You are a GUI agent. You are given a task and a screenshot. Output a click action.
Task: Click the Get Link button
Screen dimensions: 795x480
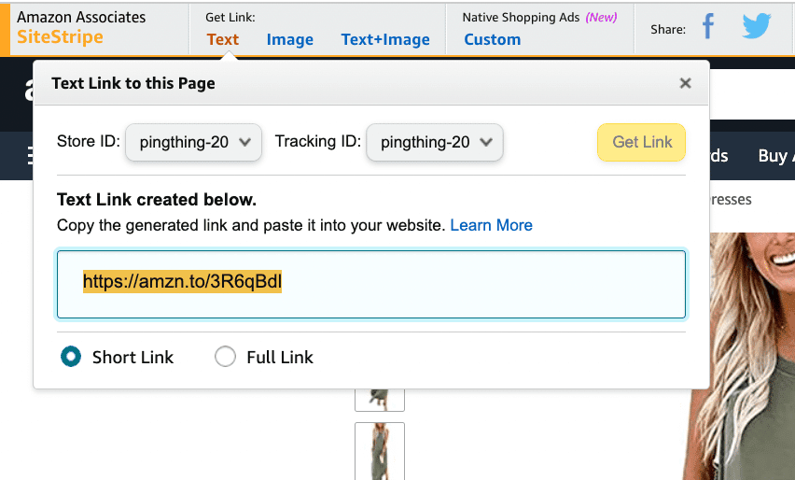[x=641, y=143]
